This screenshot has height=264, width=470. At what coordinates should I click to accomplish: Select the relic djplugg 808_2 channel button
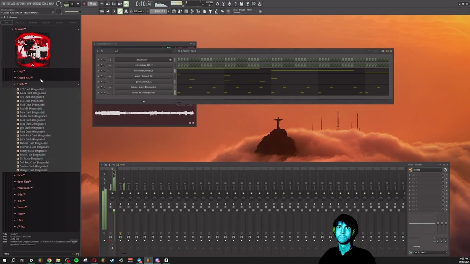point(144,65)
